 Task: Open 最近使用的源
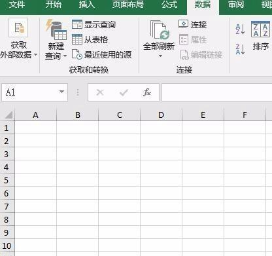(x=101, y=54)
